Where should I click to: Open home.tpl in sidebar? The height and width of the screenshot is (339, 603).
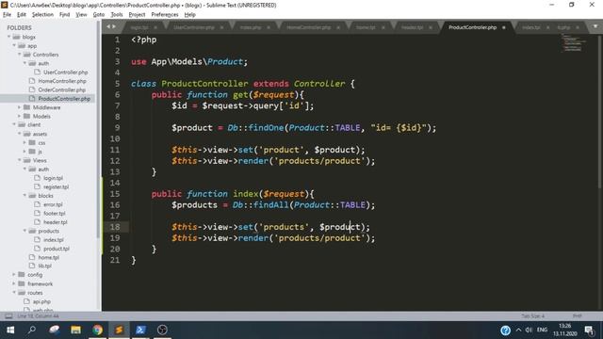point(48,257)
